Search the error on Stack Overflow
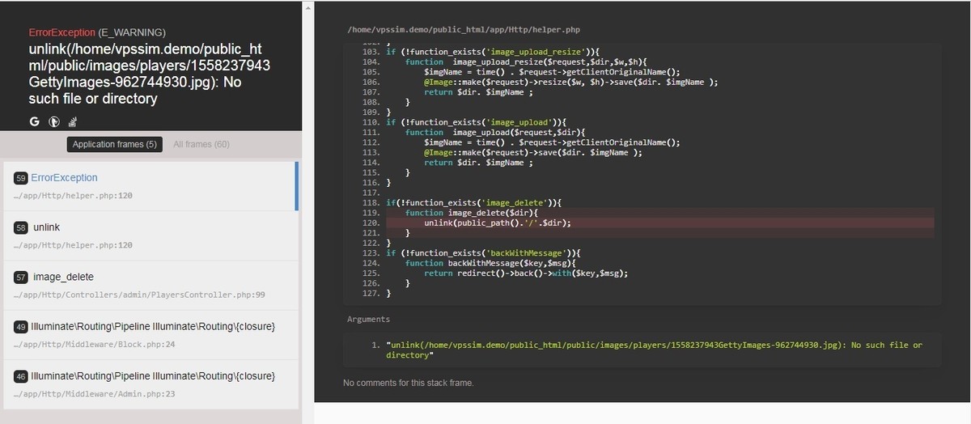971x424 pixels. tap(72, 122)
